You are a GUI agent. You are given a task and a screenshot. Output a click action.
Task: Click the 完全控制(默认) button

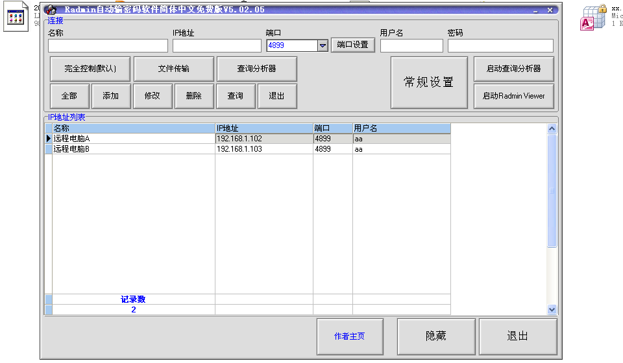[90, 69]
